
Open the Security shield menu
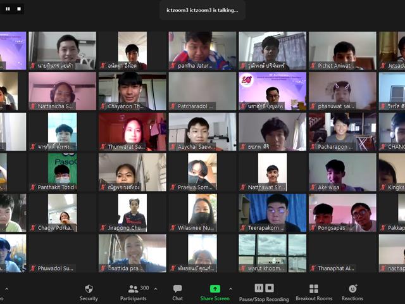89,289
